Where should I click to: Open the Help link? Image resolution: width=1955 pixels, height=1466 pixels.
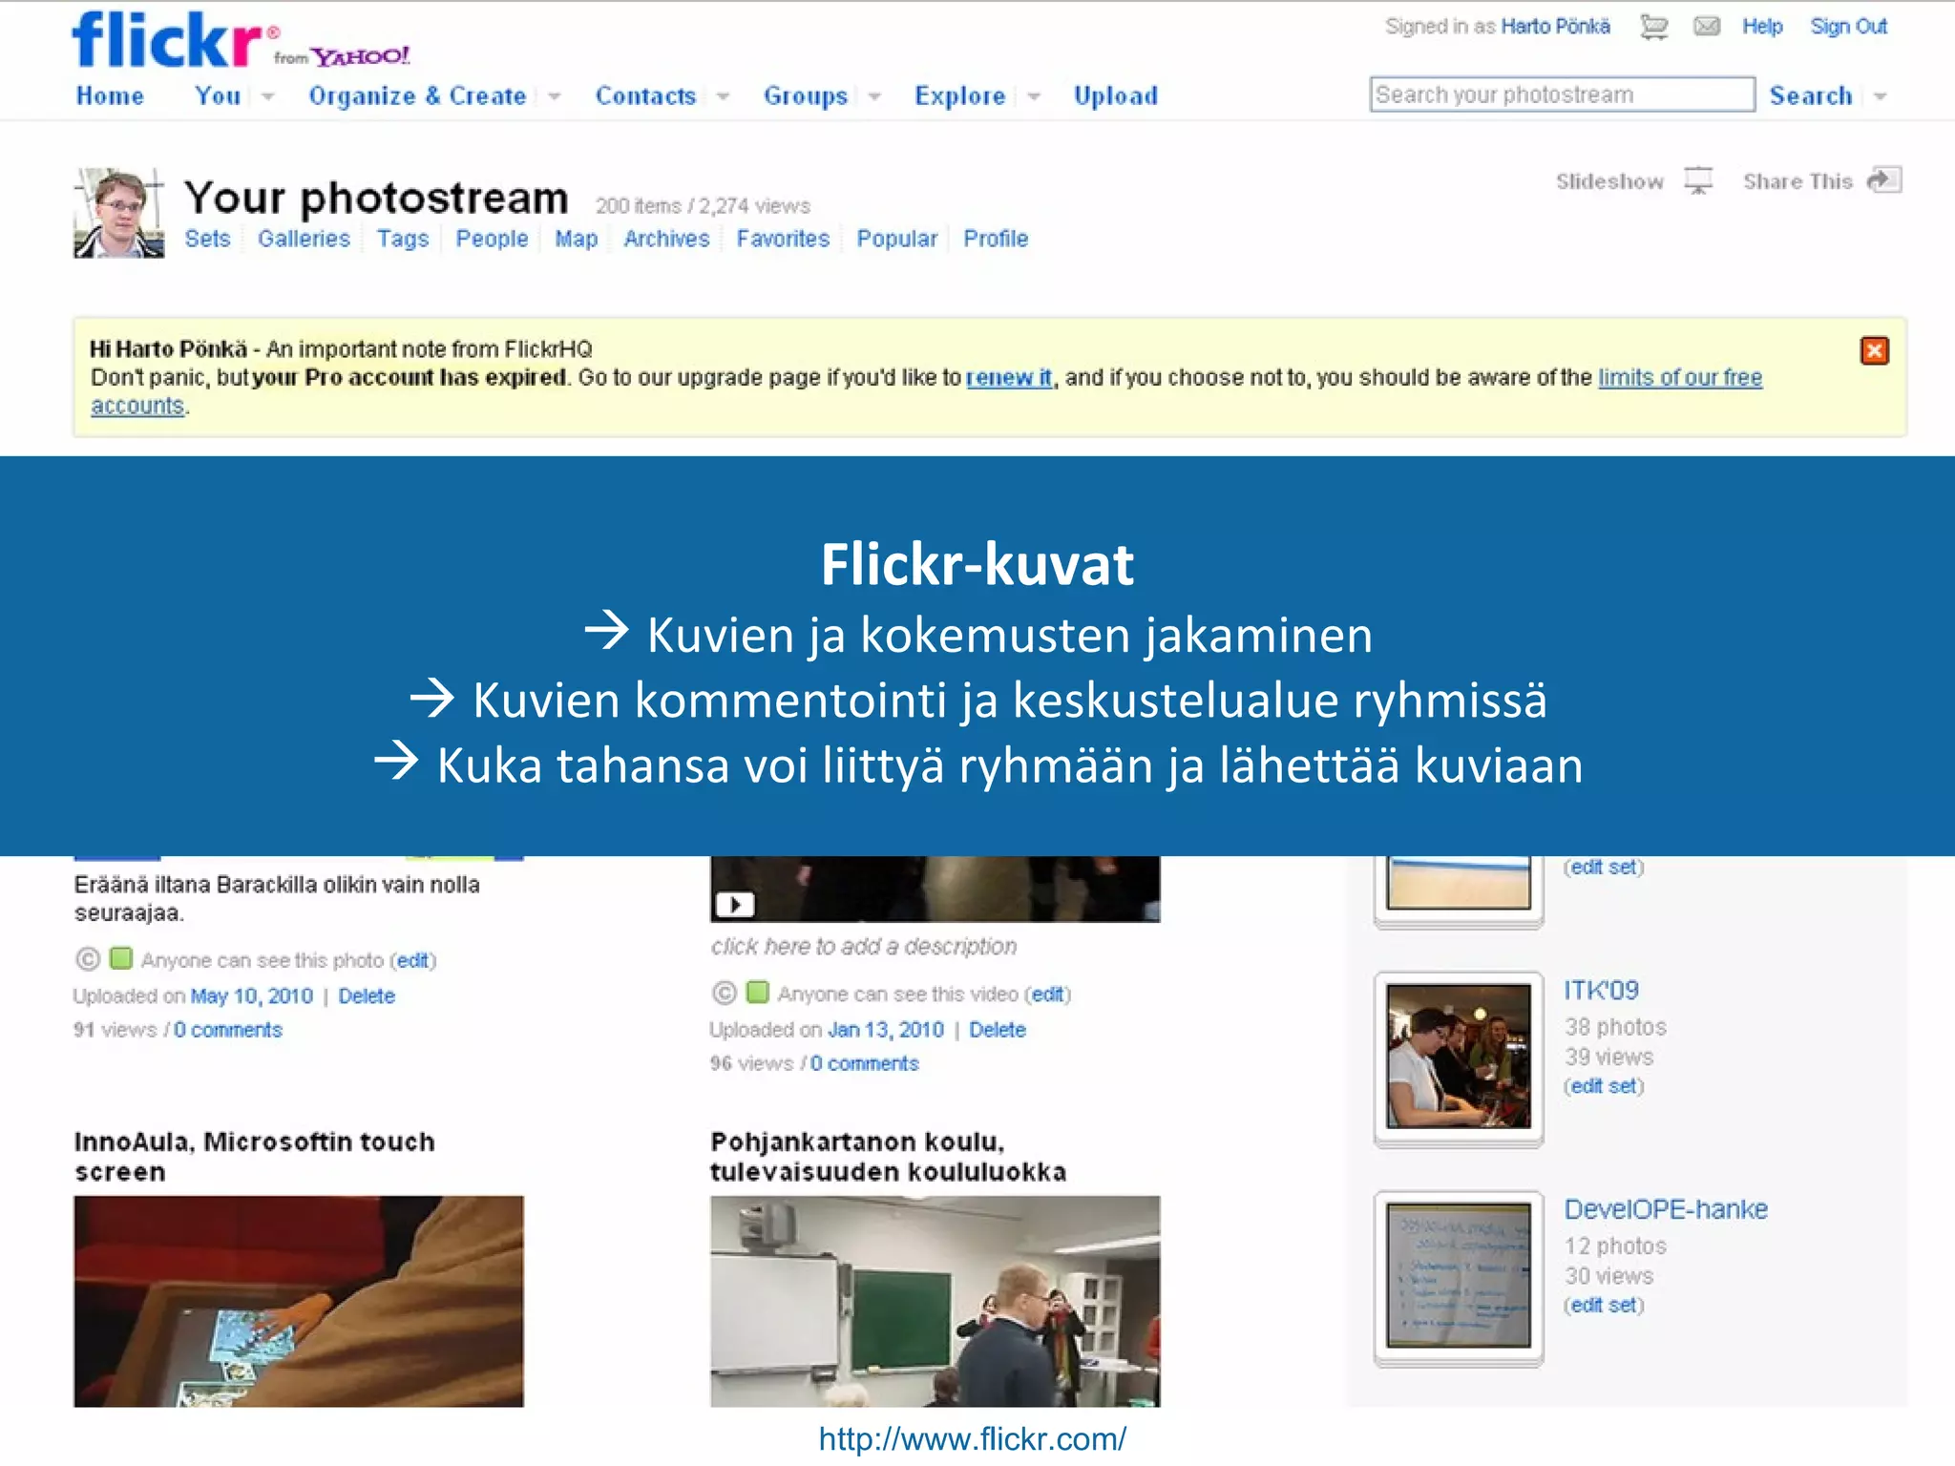[x=1762, y=27]
